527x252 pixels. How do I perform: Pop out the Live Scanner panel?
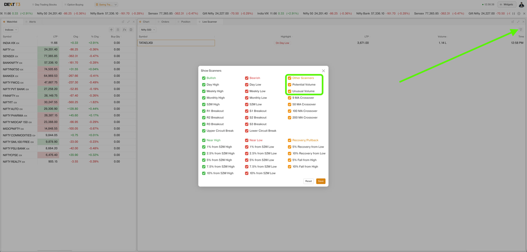coord(512,22)
